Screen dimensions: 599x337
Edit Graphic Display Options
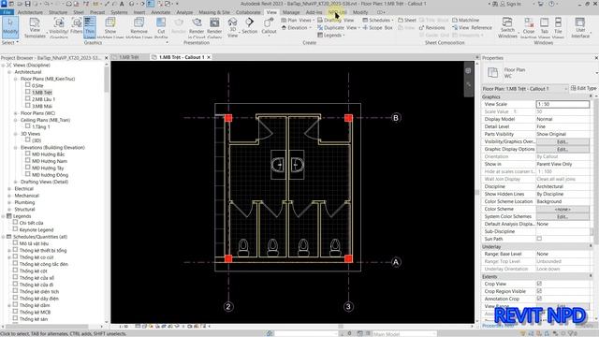(562, 149)
